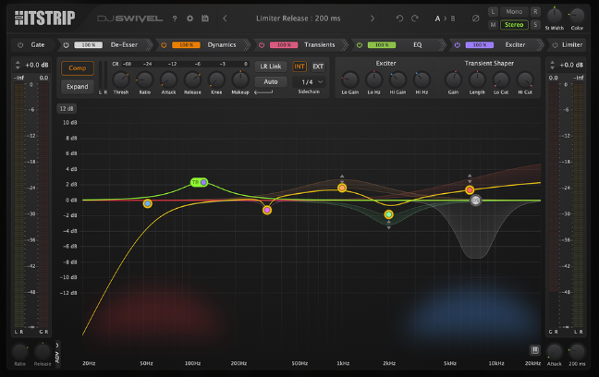Switch to Stereo mode
The height and width of the screenshot is (377, 599).
click(x=514, y=25)
